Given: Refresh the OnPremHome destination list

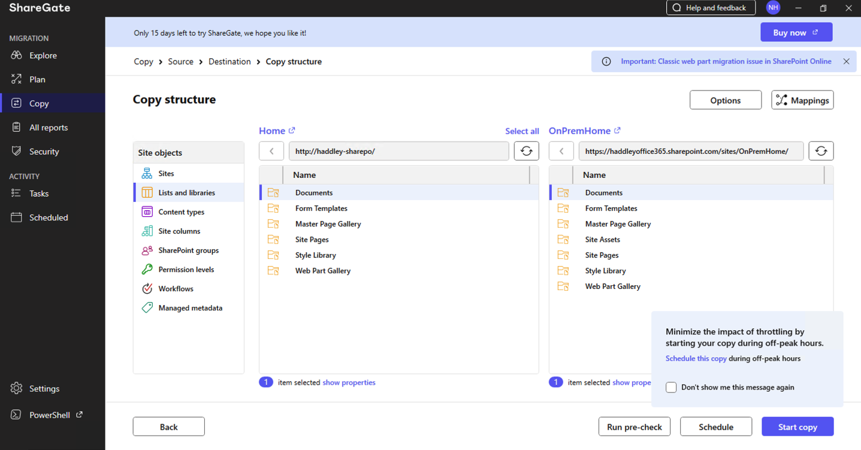Looking at the screenshot, I should coord(821,151).
